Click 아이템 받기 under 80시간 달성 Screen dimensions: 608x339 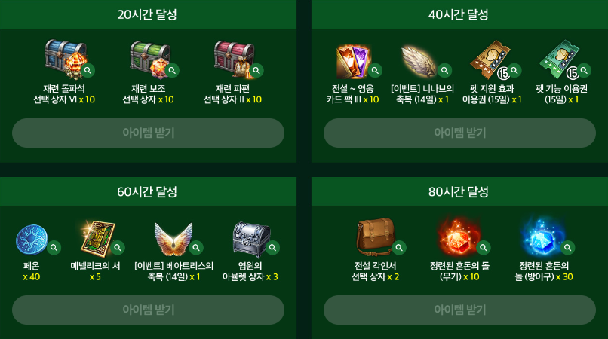459,310
